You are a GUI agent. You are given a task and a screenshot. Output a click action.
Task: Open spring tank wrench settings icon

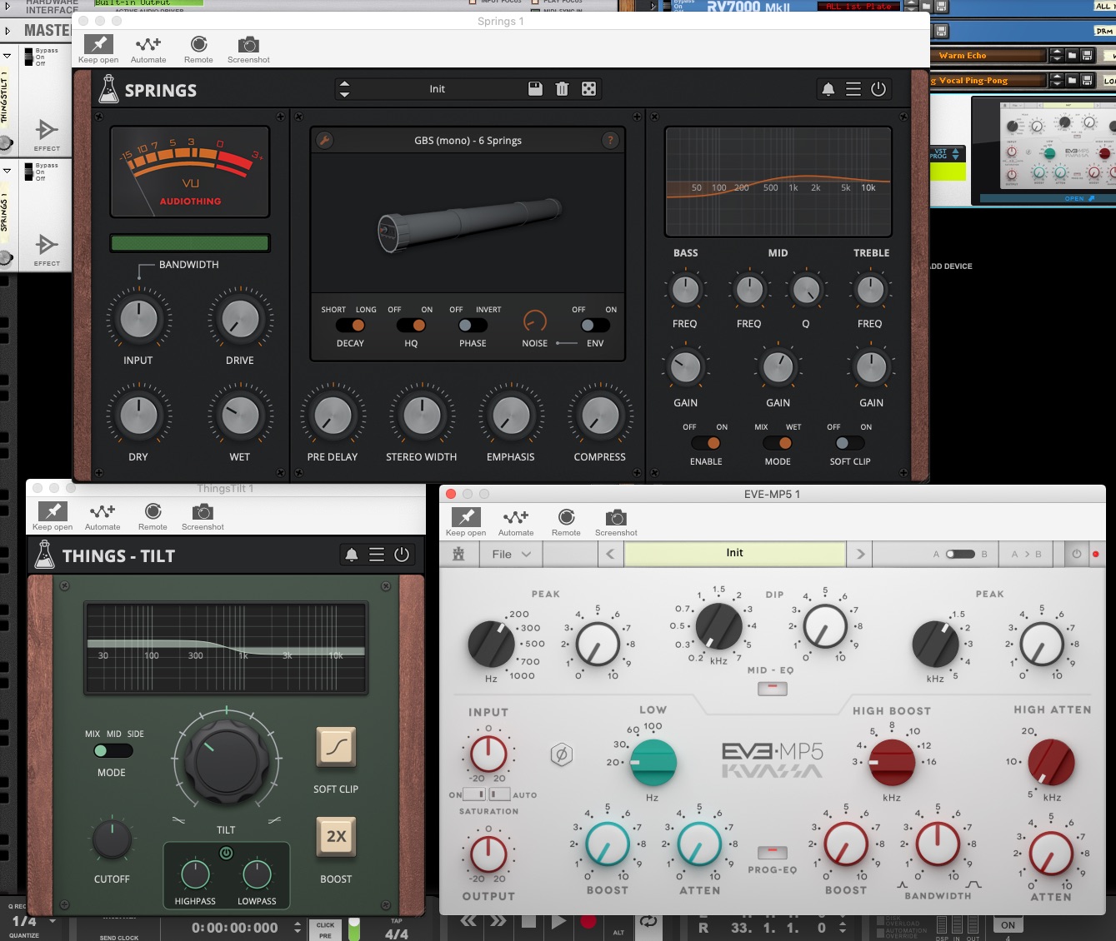click(x=324, y=141)
